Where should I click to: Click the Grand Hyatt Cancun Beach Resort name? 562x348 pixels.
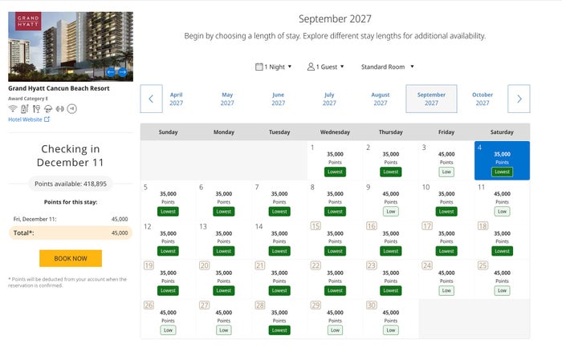[59, 88]
